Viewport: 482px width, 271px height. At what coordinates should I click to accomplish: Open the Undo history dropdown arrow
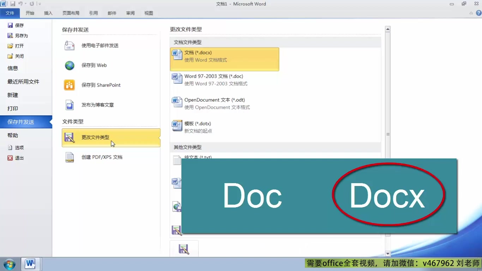pyautogui.click(x=25, y=4)
